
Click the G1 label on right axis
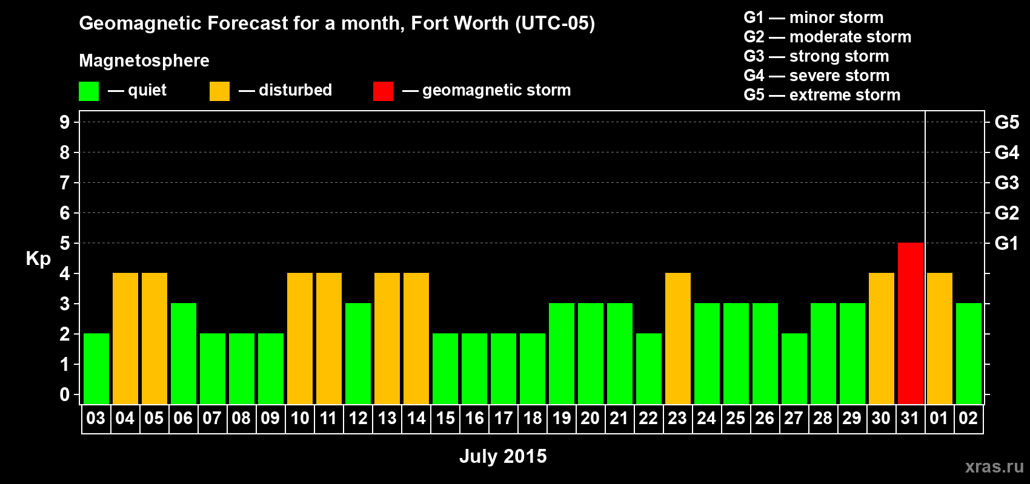(x=1007, y=243)
